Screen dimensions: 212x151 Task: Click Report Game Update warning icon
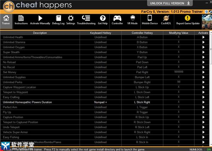187,18
